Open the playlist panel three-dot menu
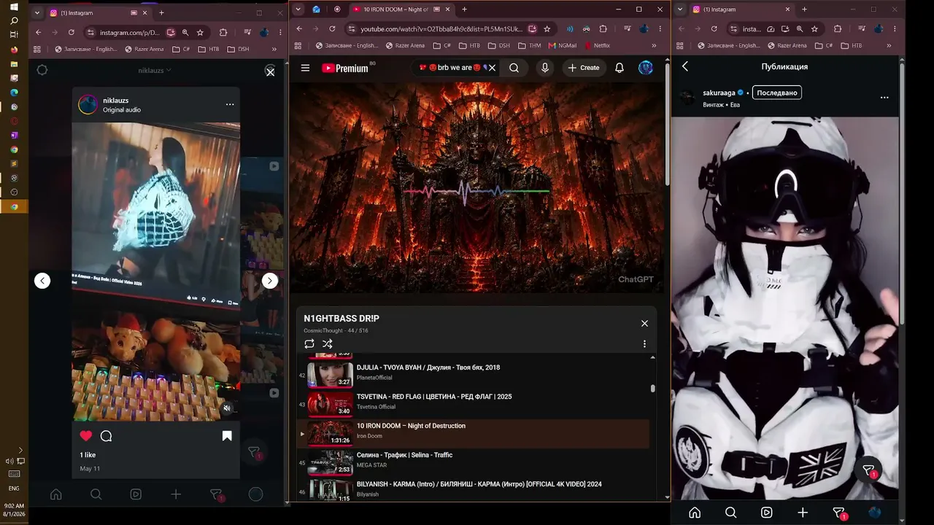934x525 pixels. click(x=644, y=344)
